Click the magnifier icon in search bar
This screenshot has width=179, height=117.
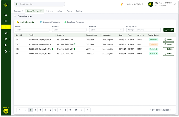[x=17, y=4]
